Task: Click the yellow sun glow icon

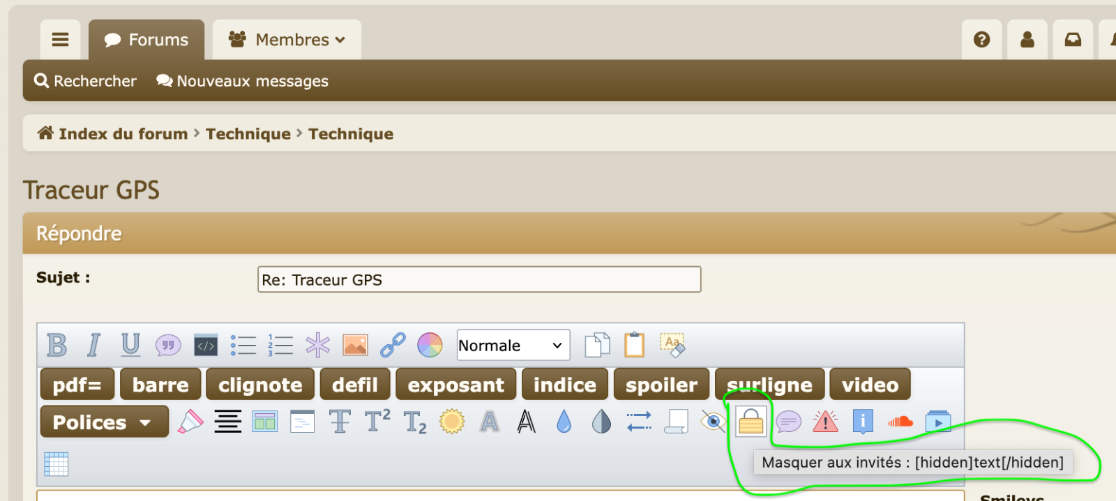Action: (452, 422)
